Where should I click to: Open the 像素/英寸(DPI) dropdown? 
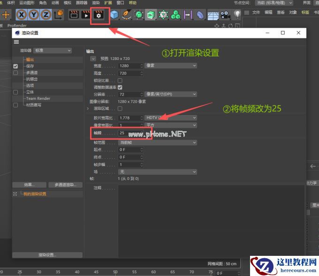tap(171, 94)
